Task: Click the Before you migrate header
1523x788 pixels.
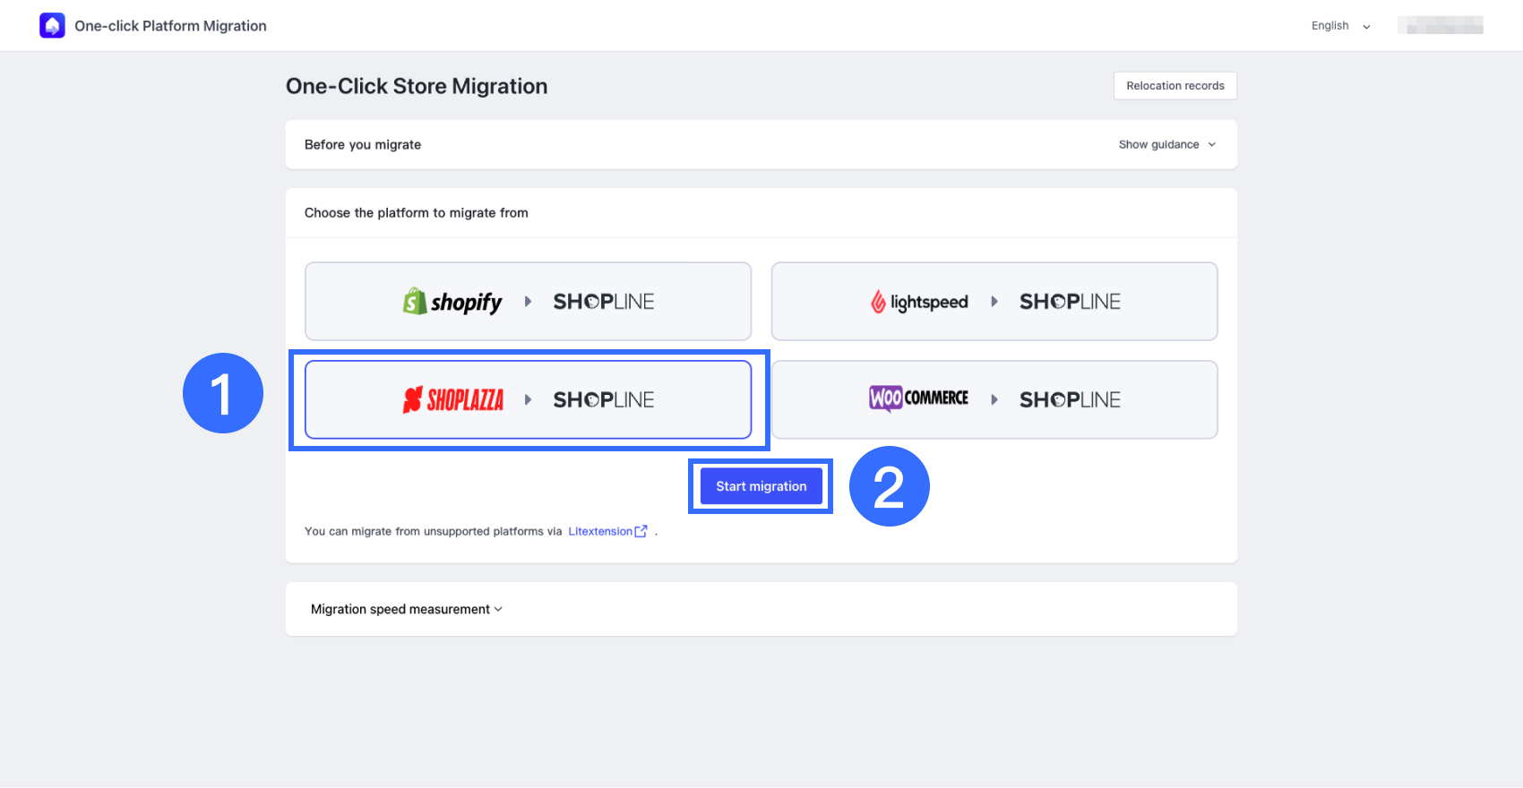Action: tap(363, 144)
